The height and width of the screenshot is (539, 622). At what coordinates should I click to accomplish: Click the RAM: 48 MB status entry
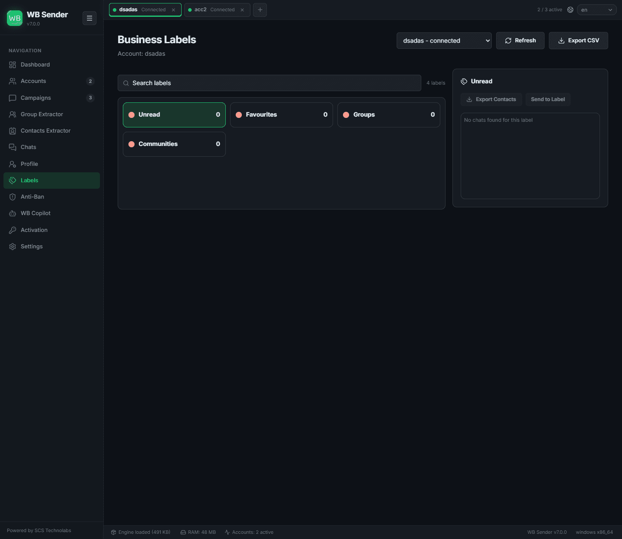198,532
